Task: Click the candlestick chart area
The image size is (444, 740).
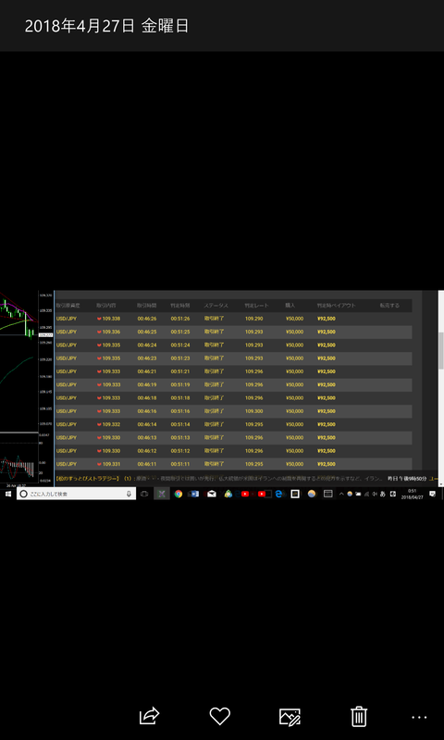Action: [18, 361]
